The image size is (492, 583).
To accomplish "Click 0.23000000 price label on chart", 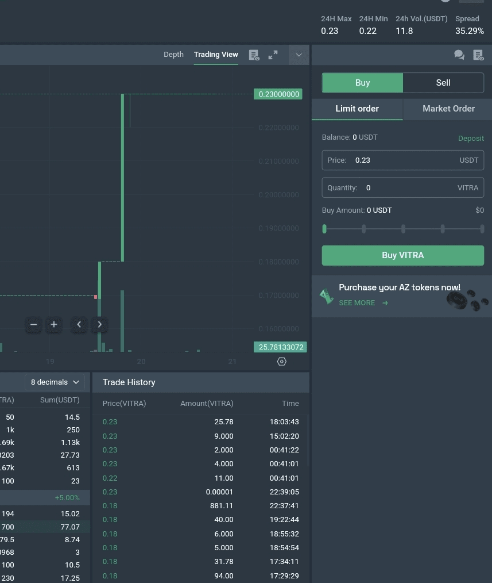I will point(278,94).
